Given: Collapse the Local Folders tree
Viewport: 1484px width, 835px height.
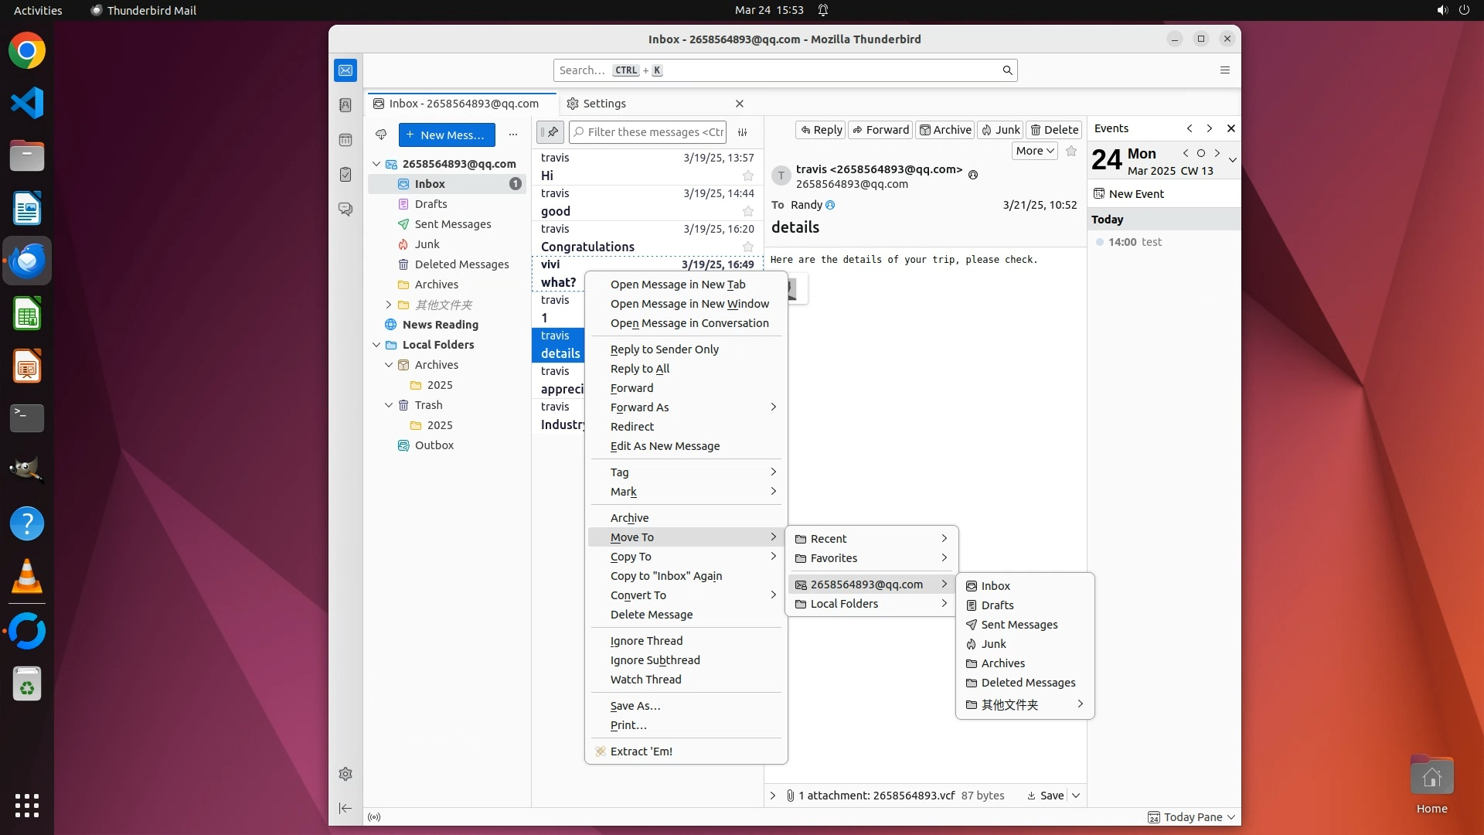Looking at the screenshot, I should point(376,345).
